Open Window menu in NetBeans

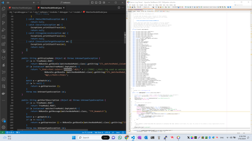[171, 5]
